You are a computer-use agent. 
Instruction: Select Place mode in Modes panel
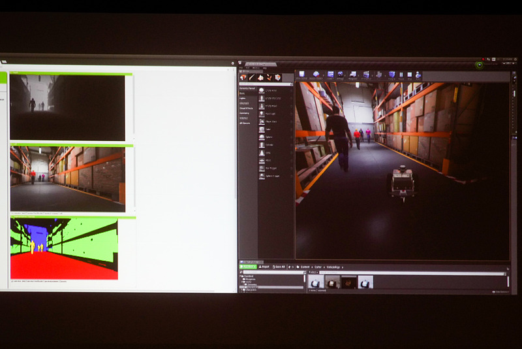click(x=243, y=77)
